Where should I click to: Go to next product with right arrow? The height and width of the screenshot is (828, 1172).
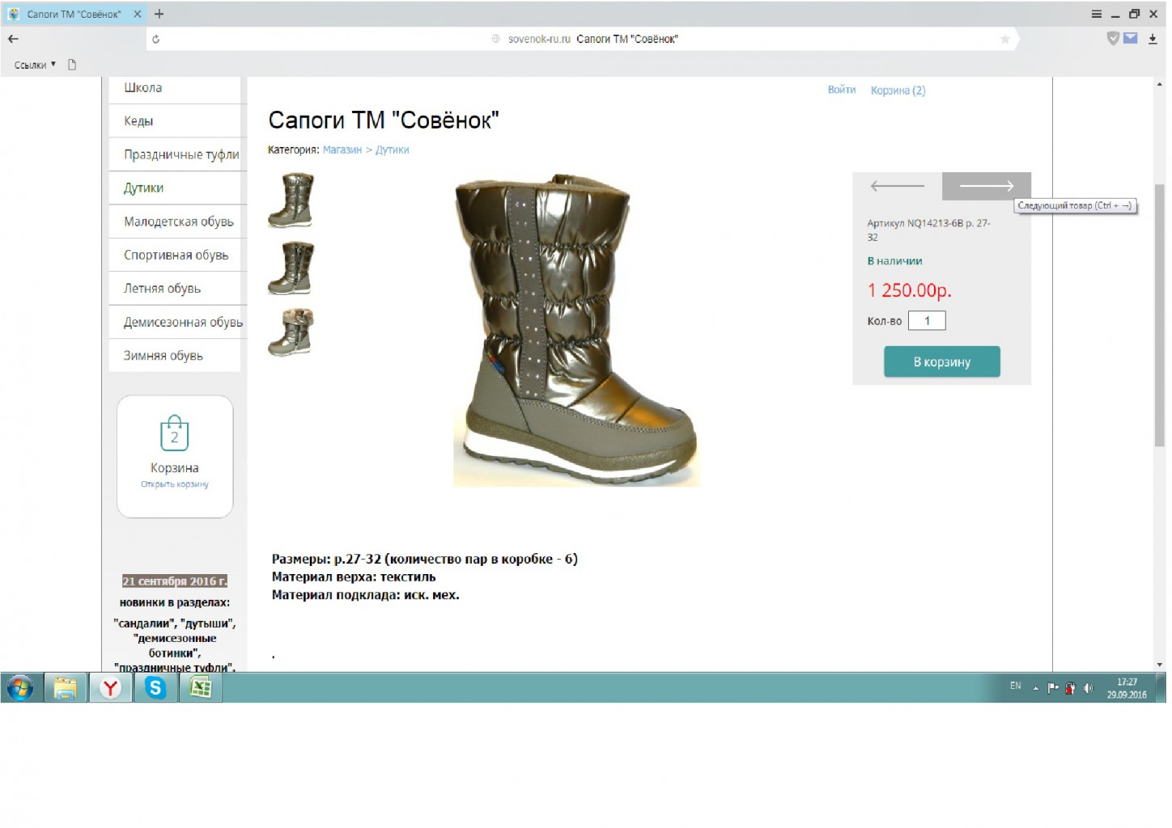click(x=987, y=186)
